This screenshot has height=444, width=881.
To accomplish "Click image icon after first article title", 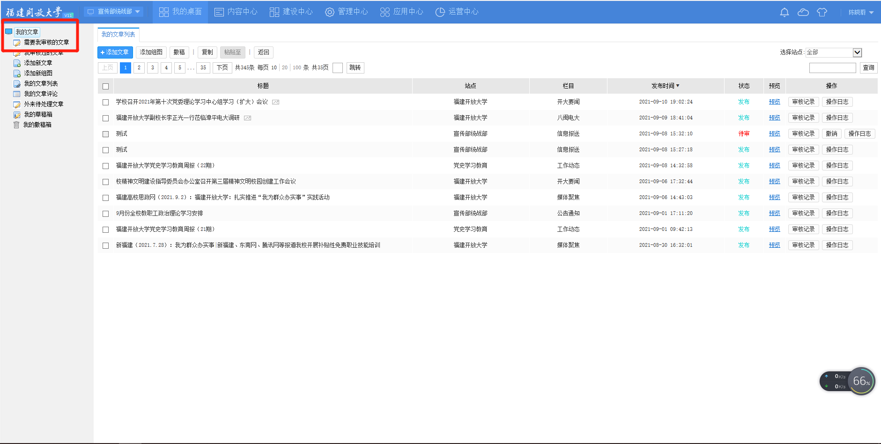I will 276,102.
